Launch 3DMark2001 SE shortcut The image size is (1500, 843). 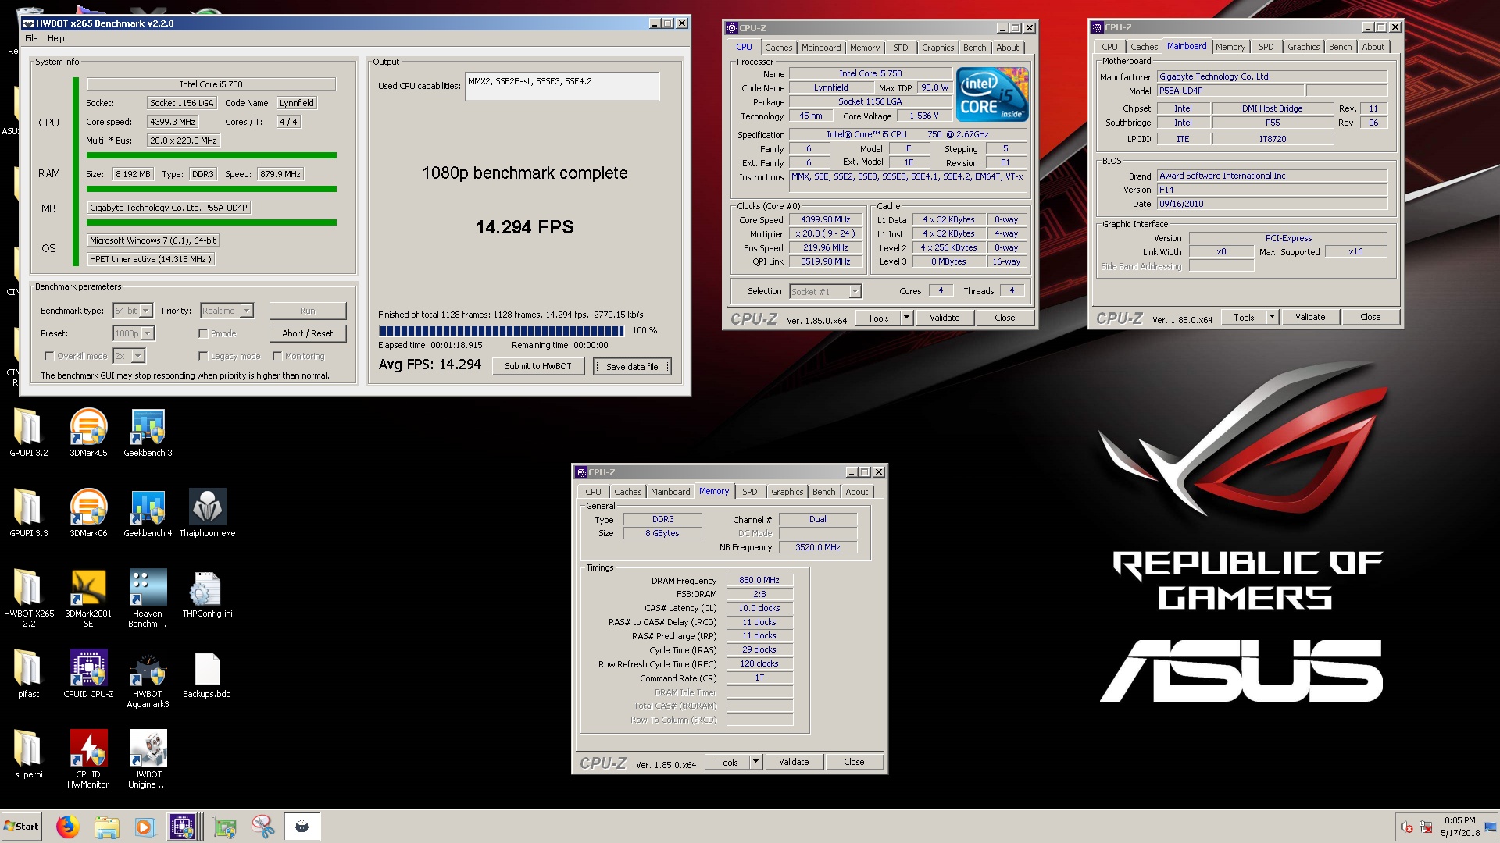click(x=88, y=598)
